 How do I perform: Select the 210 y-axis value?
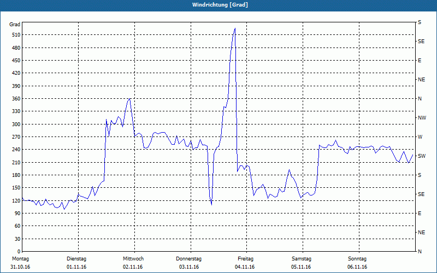[x=16, y=162]
